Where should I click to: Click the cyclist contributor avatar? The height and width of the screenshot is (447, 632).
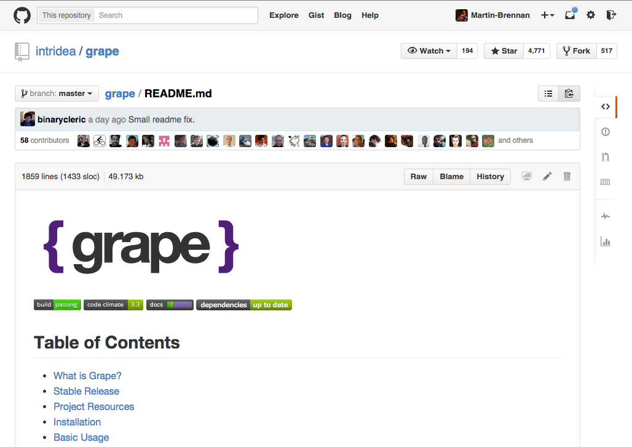[100, 140]
